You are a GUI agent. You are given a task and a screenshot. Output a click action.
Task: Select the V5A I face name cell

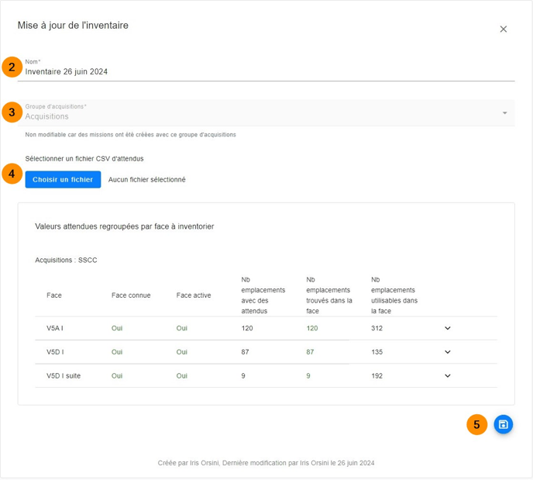(x=55, y=328)
